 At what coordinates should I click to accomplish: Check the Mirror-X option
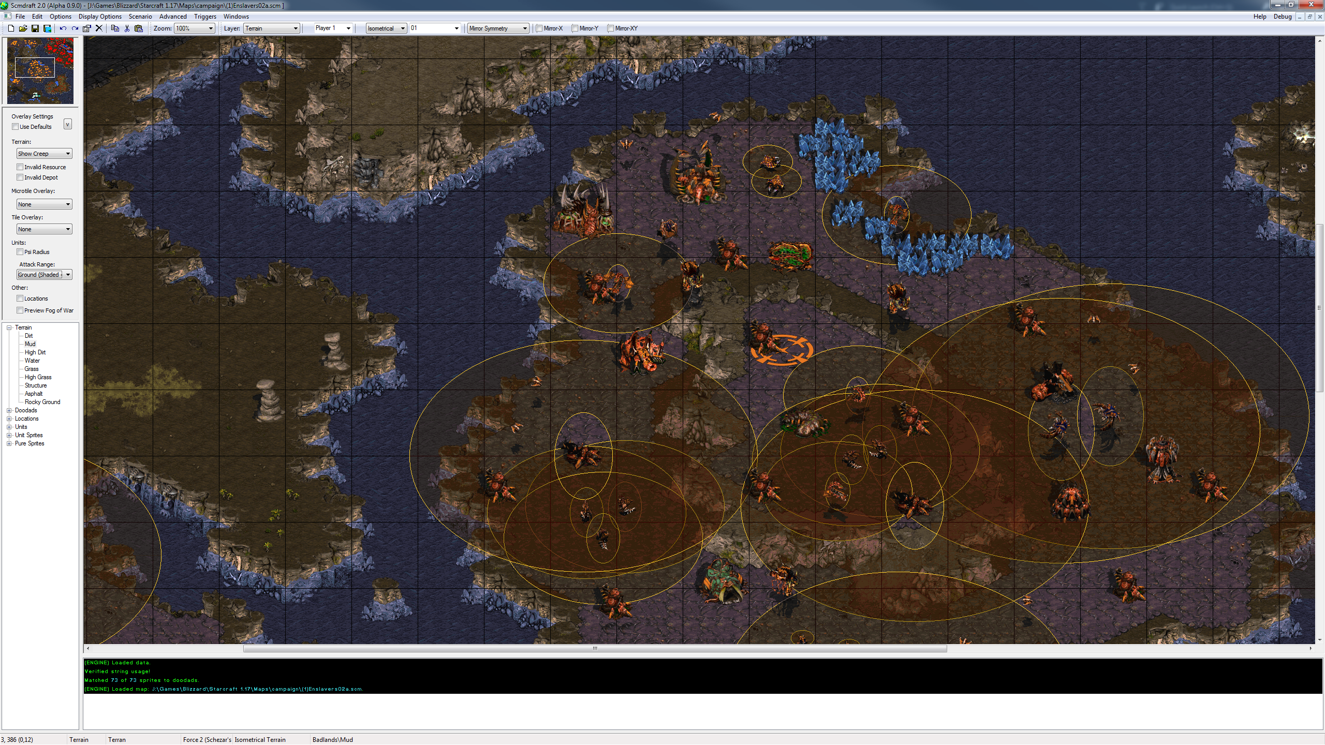(x=539, y=28)
